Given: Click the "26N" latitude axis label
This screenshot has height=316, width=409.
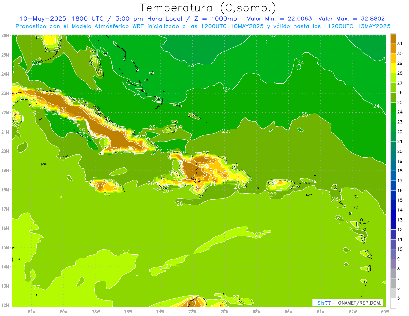Looking at the screenshot, I should point(5,35).
